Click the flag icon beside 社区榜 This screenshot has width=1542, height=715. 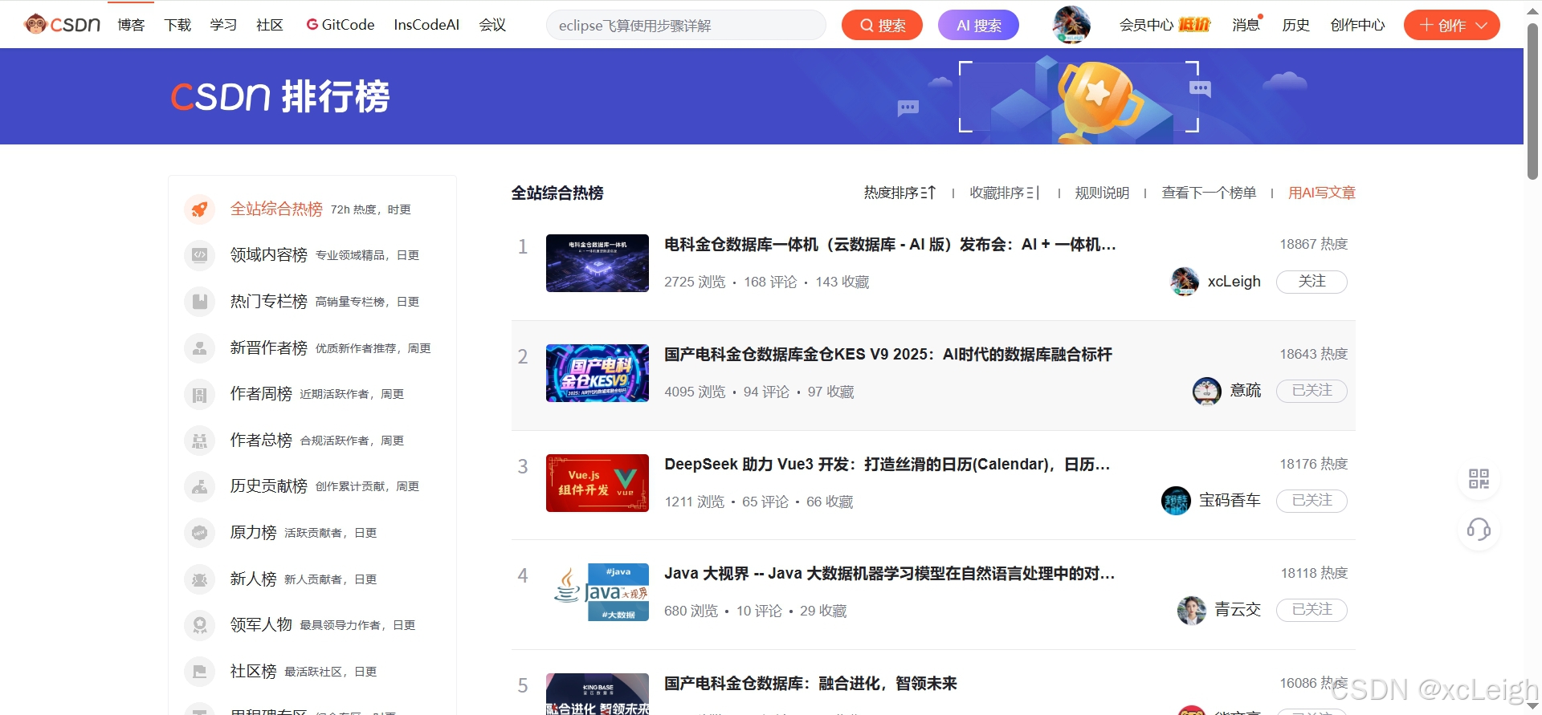200,672
